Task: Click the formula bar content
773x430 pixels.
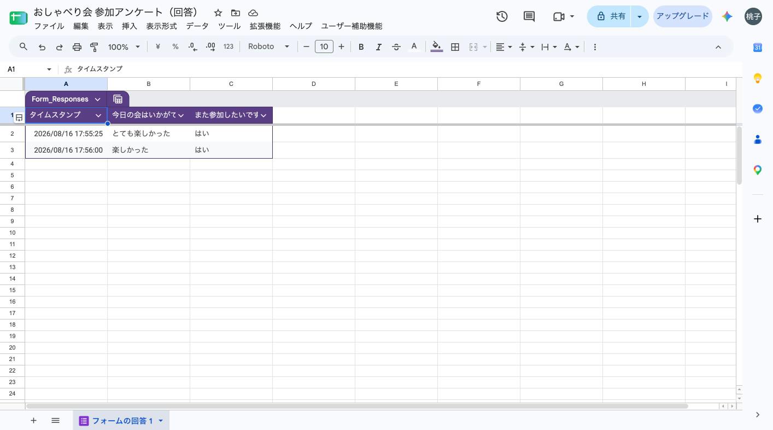Action: (x=406, y=69)
